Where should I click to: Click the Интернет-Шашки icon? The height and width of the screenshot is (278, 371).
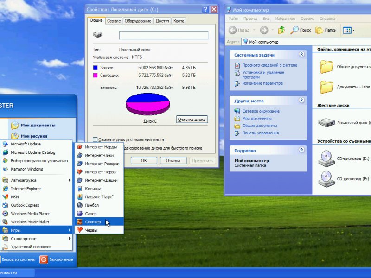pos(80,180)
